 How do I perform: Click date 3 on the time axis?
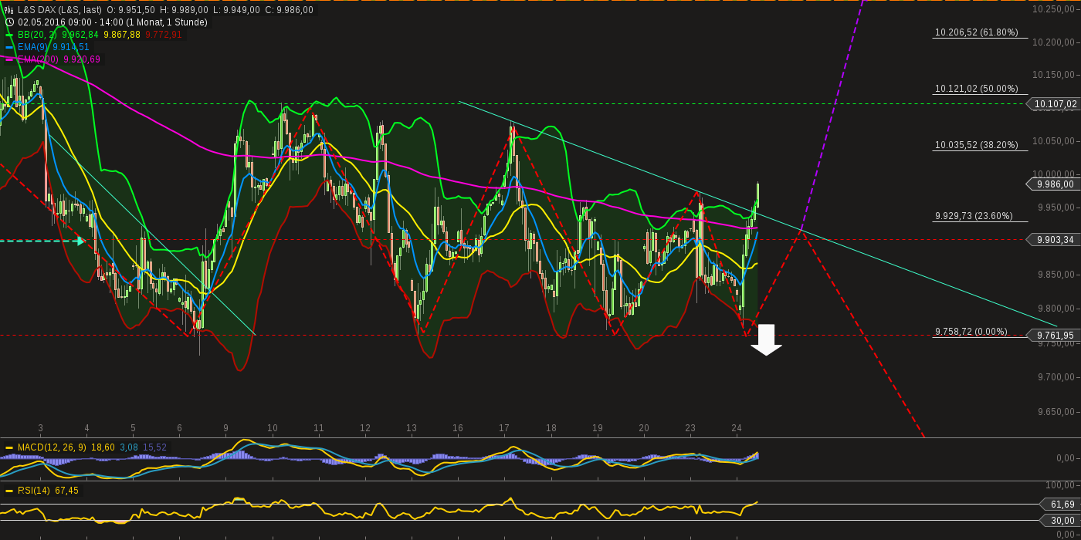[40, 428]
